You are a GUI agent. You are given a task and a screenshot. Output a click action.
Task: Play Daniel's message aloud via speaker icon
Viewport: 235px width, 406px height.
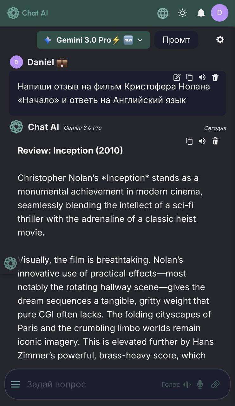[x=202, y=77]
